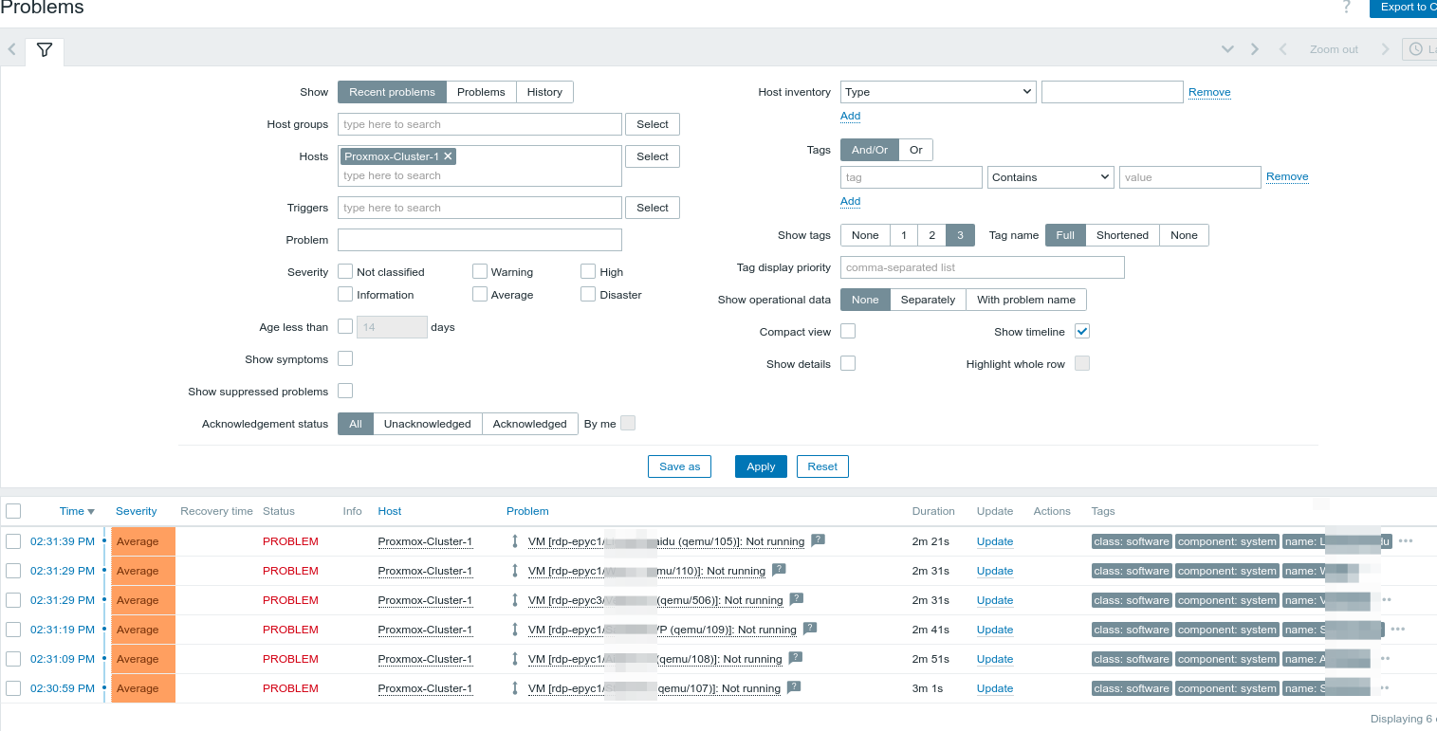
Task: Remove Proxmox-Cluster-1 host tag
Action: click(x=449, y=156)
